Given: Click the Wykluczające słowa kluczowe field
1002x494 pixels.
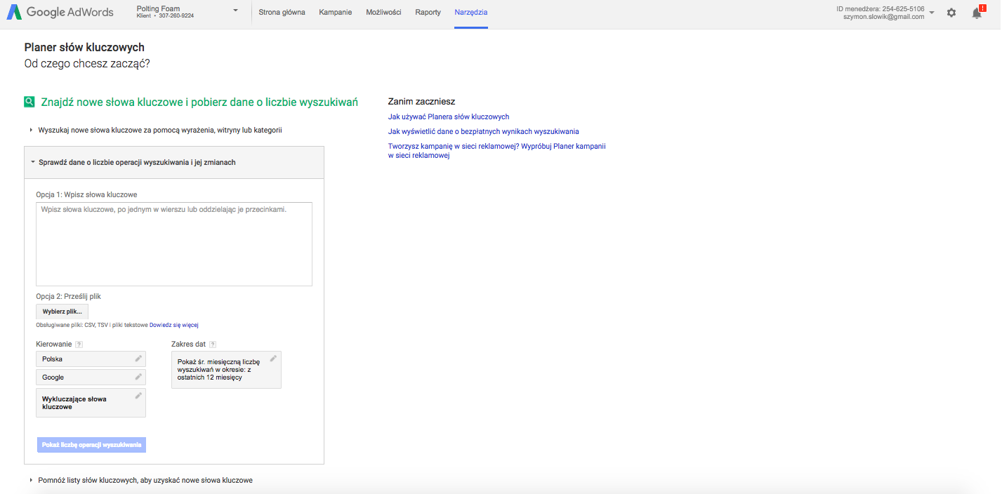Looking at the screenshot, I should click(91, 403).
